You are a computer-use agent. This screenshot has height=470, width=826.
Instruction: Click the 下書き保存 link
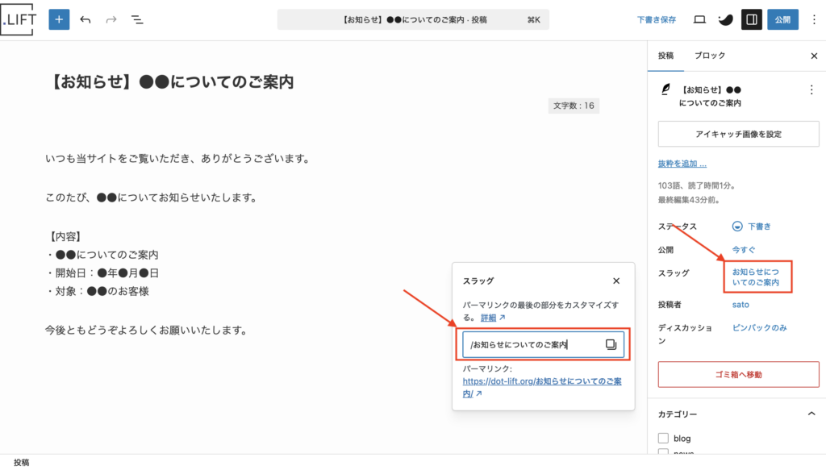click(656, 19)
